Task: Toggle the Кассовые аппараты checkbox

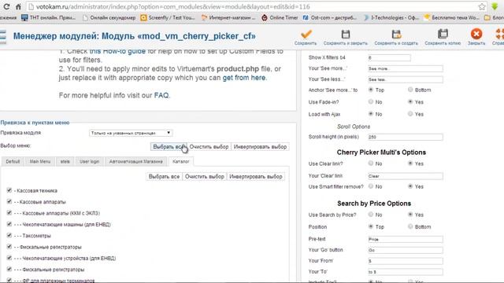Action: [x=9, y=201]
